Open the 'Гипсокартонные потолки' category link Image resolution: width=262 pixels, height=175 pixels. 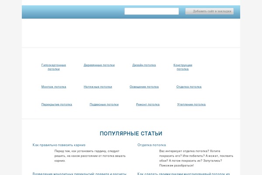tap(54, 65)
